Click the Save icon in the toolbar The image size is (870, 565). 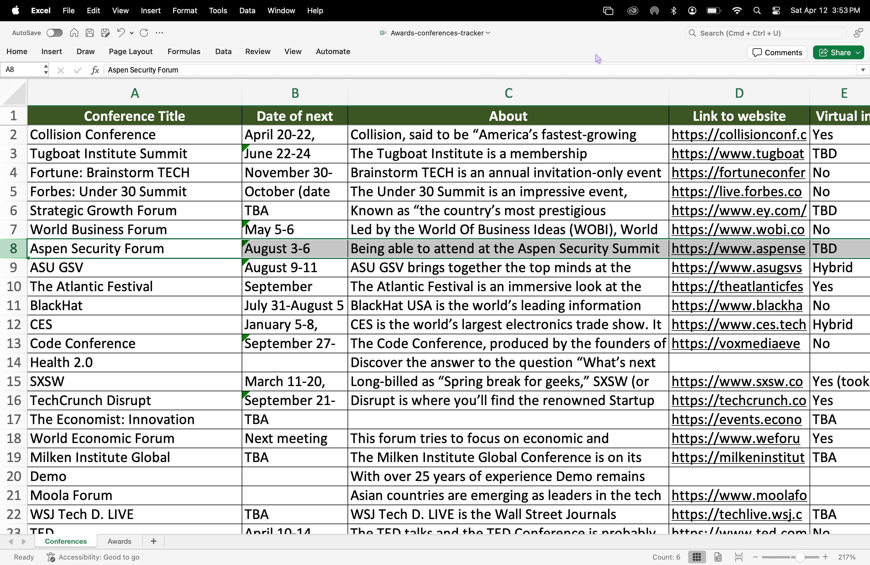[x=89, y=33]
